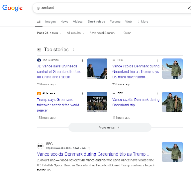Open the All results filter dropdown
This screenshot has width=191, height=175.
tap(76, 33)
